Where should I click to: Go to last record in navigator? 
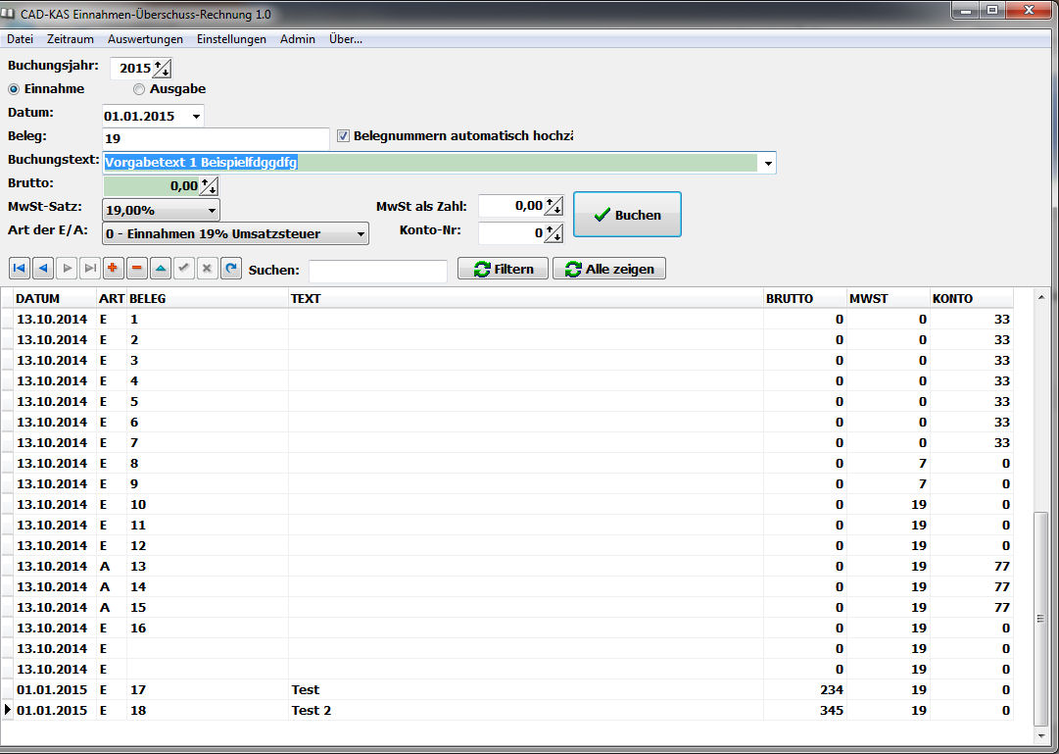(90, 269)
